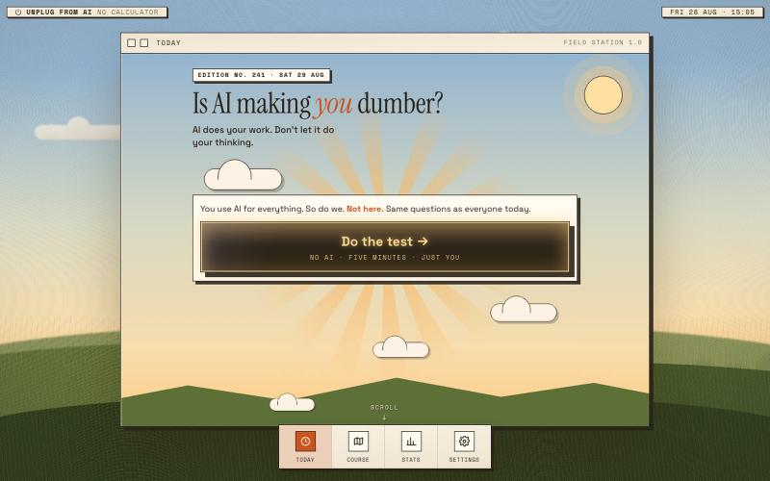Click the TODAY window title text

pyautogui.click(x=168, y=43)
